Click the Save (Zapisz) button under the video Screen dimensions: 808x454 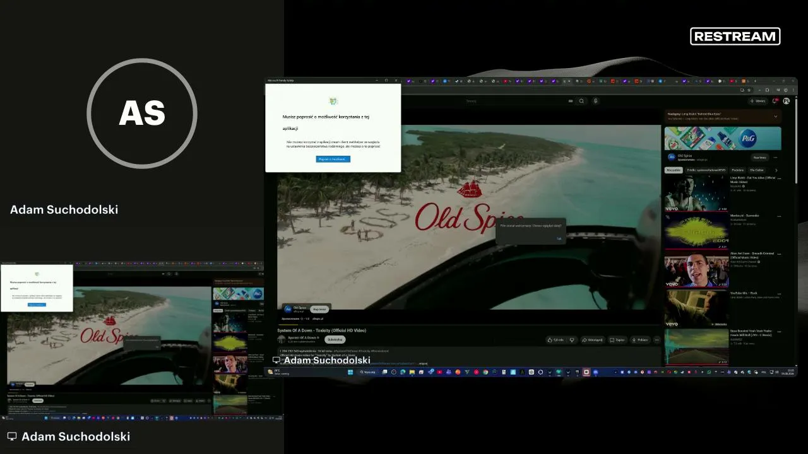click(x=617, y=340)
